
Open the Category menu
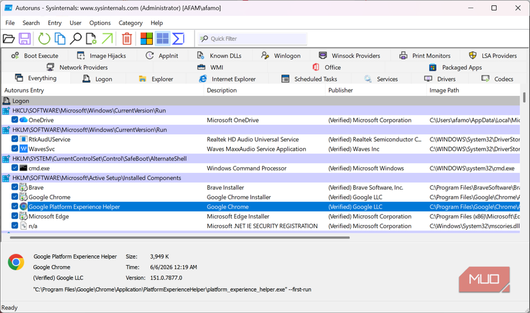[x=130, y=23]
